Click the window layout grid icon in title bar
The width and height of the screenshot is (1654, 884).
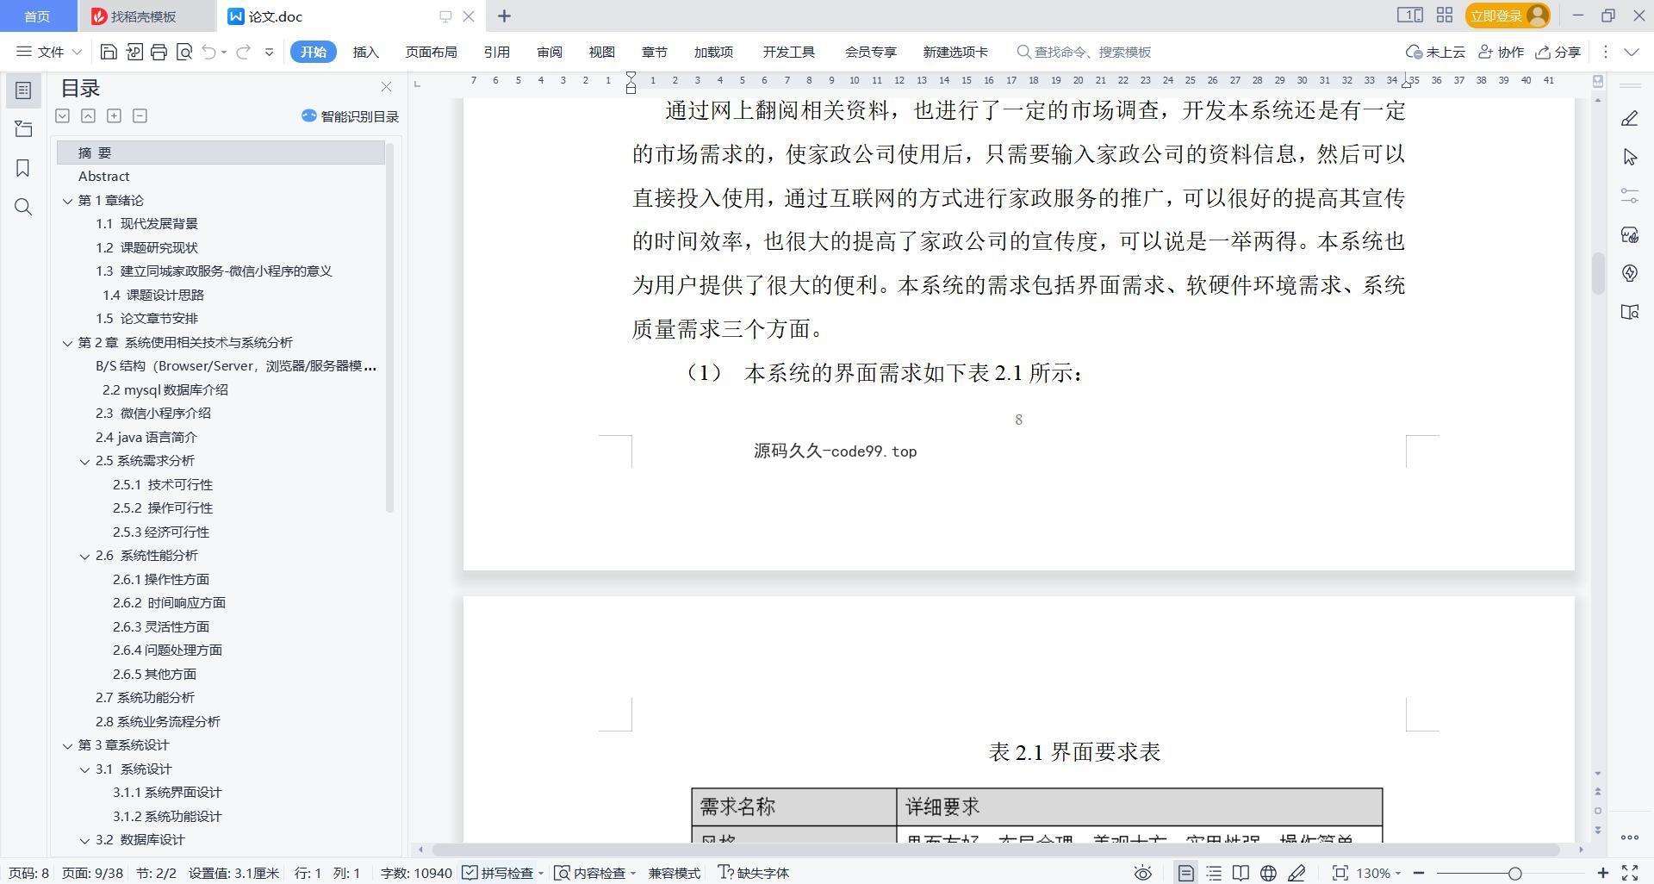[1445, 16]
